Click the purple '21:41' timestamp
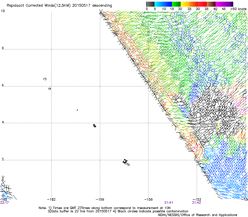 pyautogui.click(x=169, y=203)
